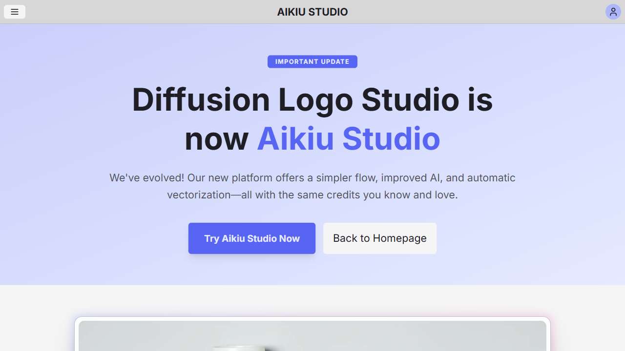Click the word "Studio" in the header title
The width and height of the screenshot is (625, 351).
(x=328, y=12)
